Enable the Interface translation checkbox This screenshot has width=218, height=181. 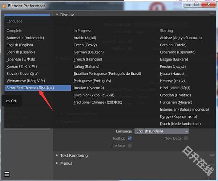pos(130,145)
